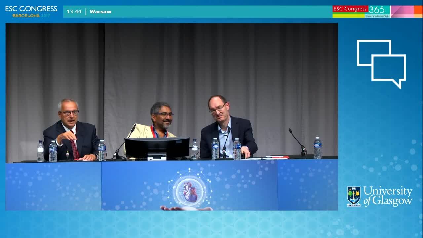The image size is (423, 238).
Task: Click the University of Glasgow crest
Action: click(354, 196)
